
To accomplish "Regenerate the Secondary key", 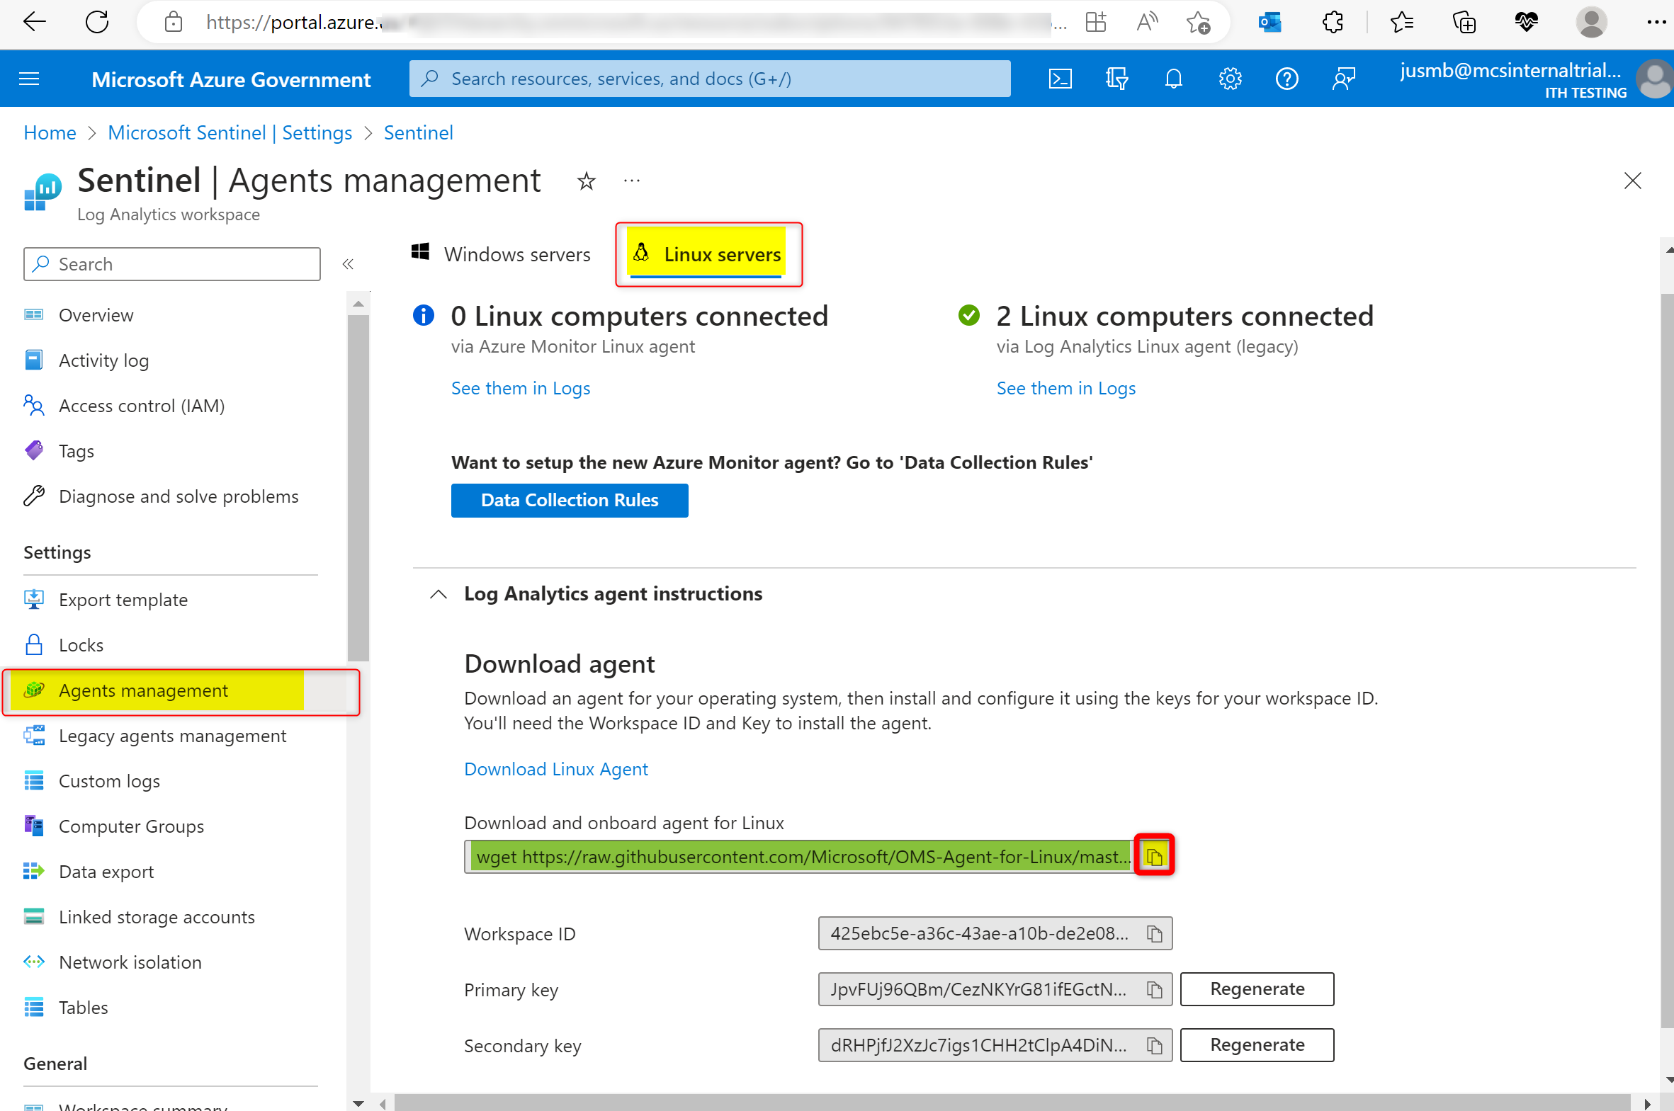I will pos(1257,1045).
